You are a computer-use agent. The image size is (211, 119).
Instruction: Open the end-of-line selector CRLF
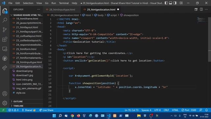tap(166, 110)
